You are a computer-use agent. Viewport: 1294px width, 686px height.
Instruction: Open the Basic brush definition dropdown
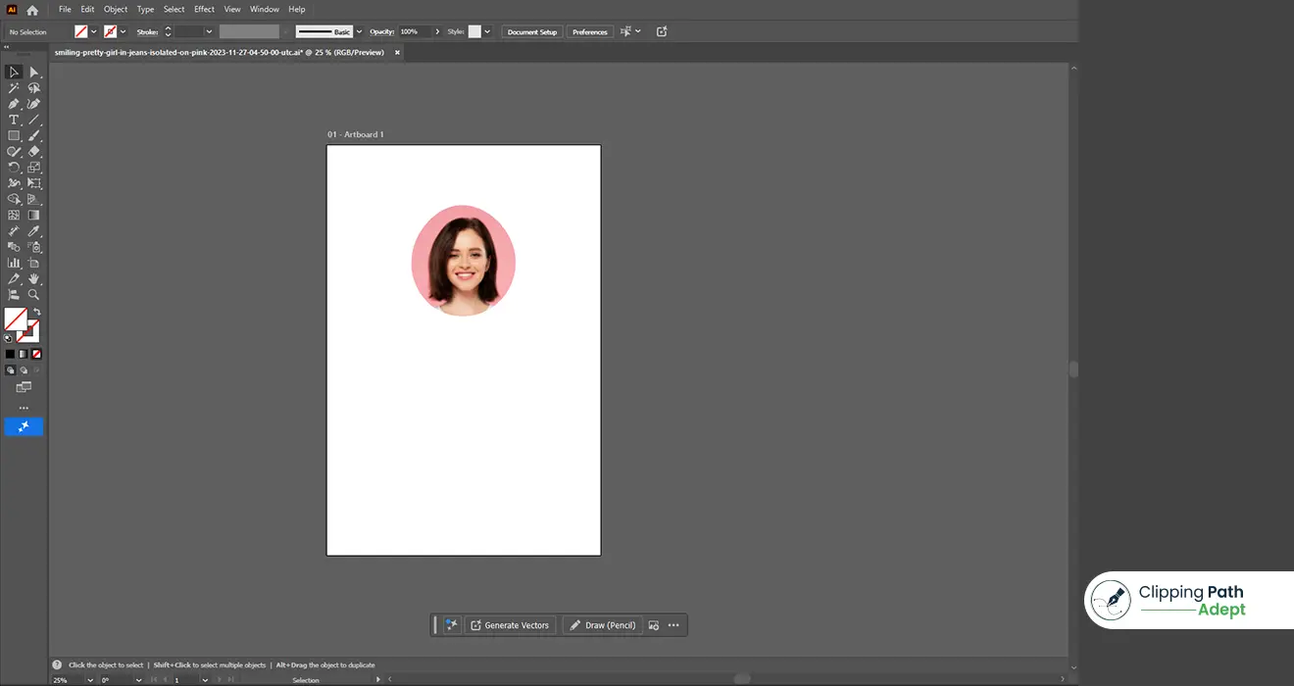358,31
